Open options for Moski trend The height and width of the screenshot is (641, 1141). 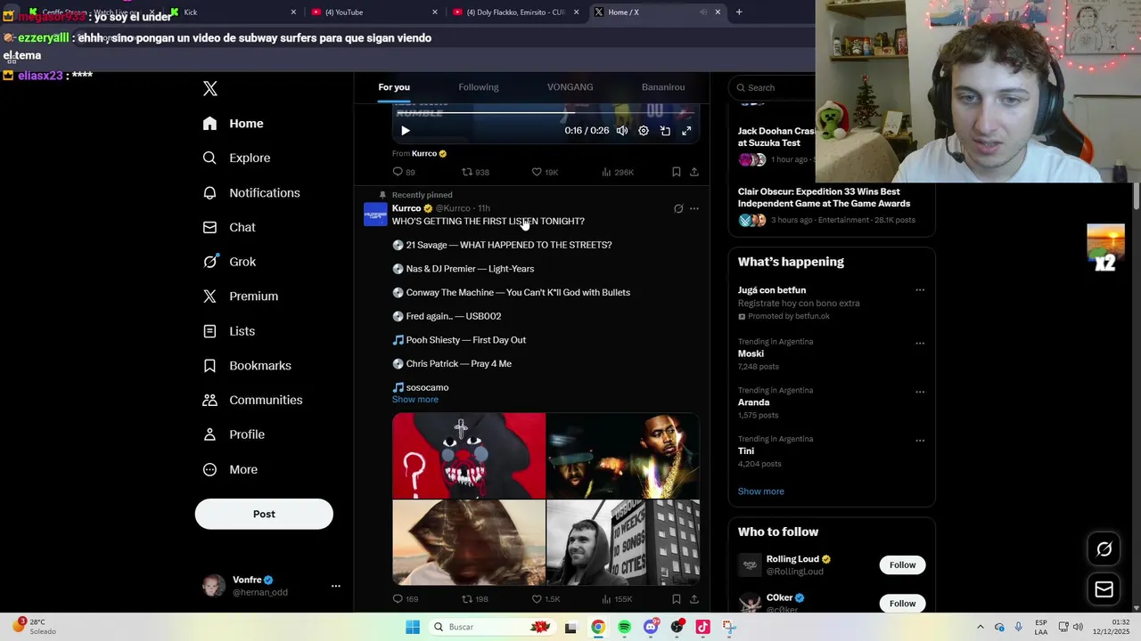point(920,344)
